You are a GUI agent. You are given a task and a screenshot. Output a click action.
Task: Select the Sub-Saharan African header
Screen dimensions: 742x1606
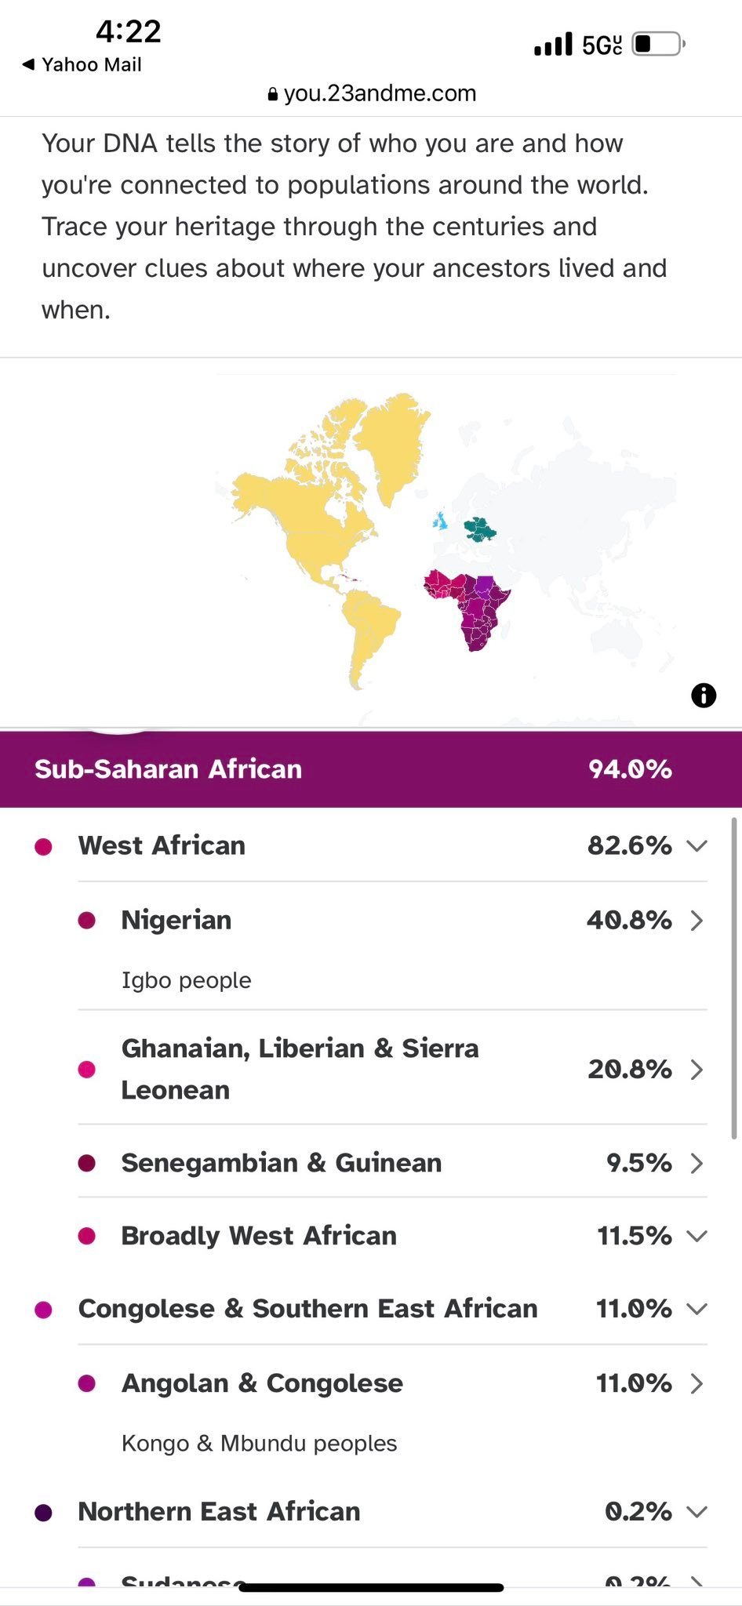click(371, 769)
